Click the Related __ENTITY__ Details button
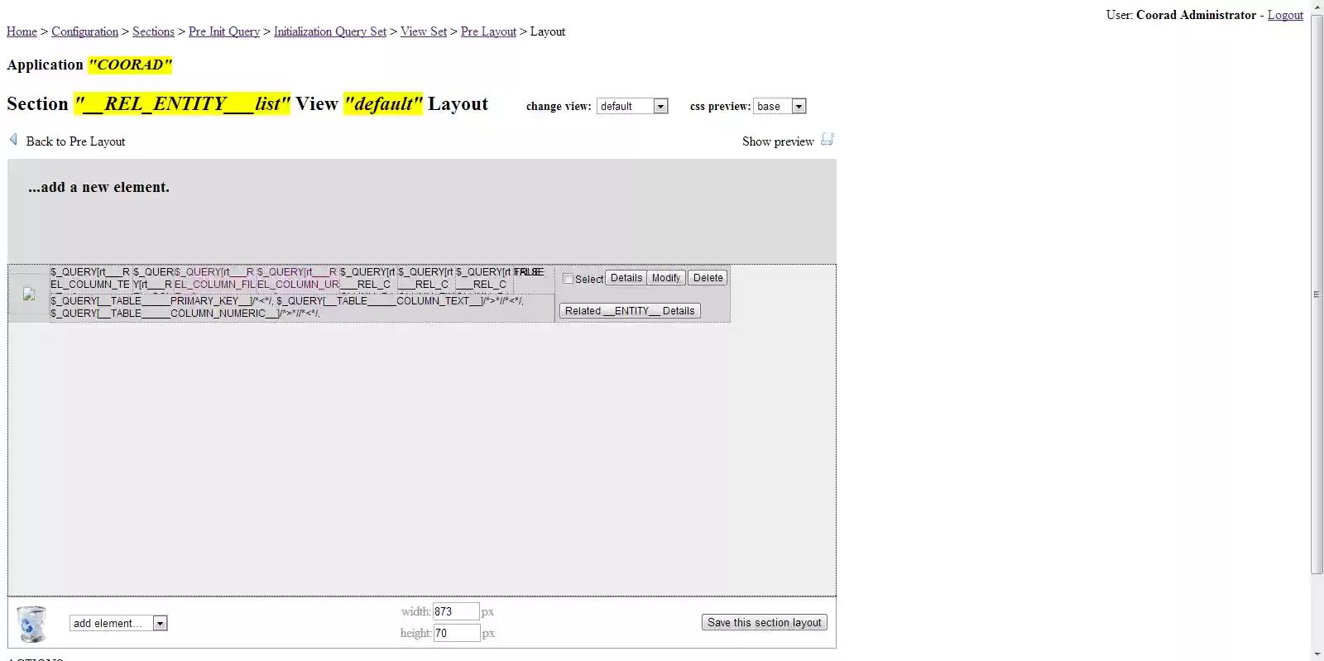The width and height of the screenshot is (1324, 661). point(630,311)
